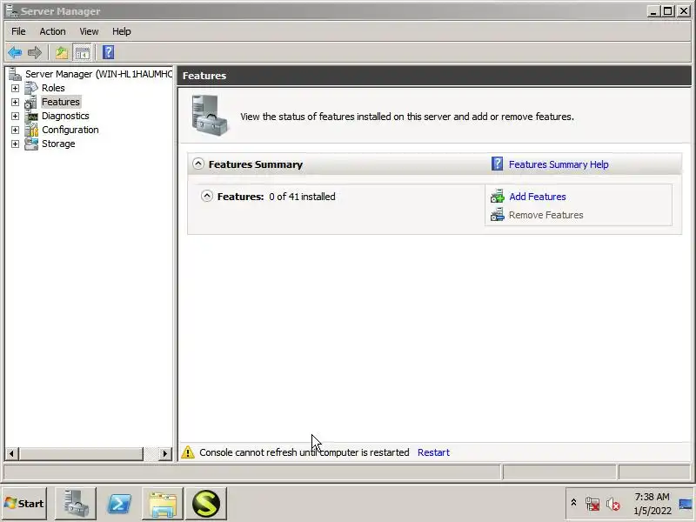The image size is (696, 522).
Task: Launch PowerShell from the taskbar
Action: [119, 504]
